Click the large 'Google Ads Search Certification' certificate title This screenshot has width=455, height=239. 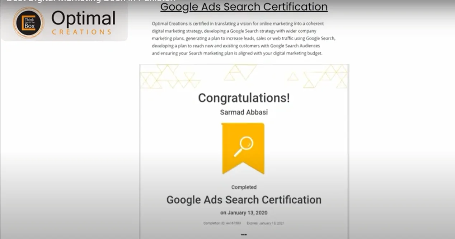(244, 200)
